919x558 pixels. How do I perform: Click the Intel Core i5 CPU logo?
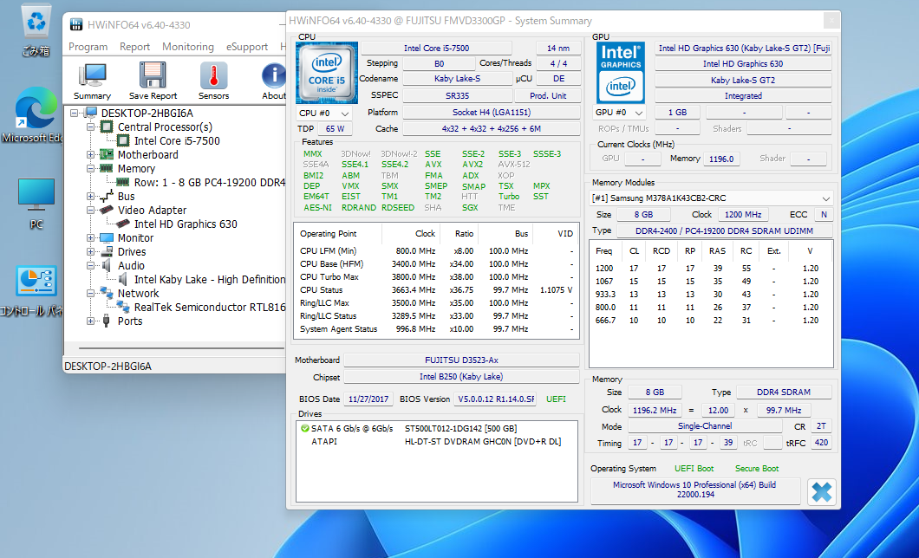[327, 73]
